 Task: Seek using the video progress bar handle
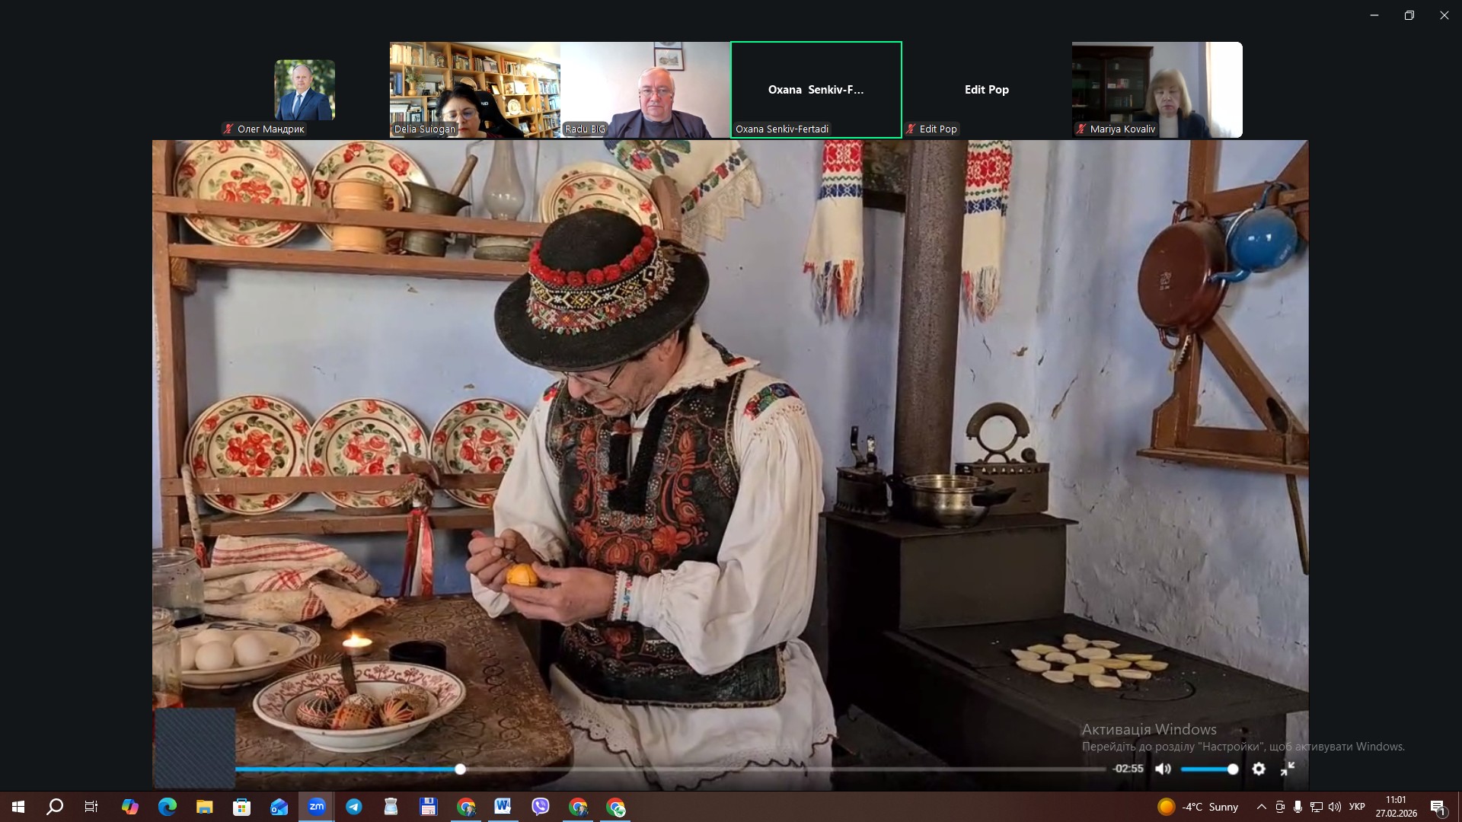pos(460,769)
